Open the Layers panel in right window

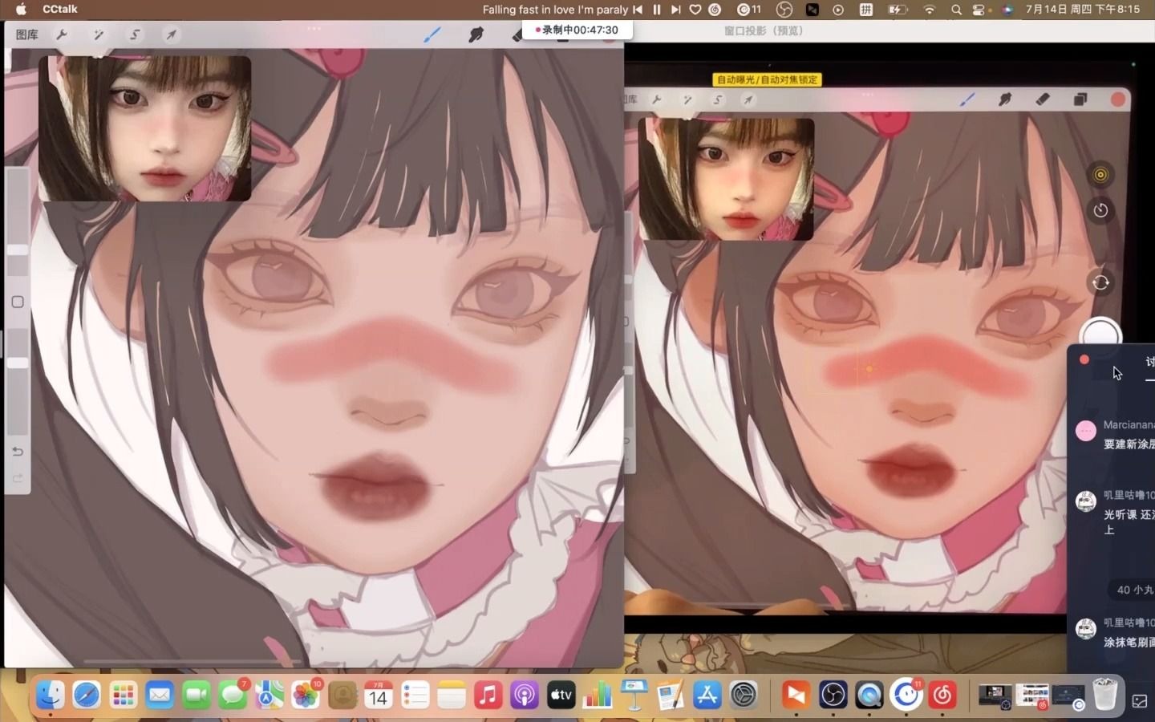[x=1080, y=99]
